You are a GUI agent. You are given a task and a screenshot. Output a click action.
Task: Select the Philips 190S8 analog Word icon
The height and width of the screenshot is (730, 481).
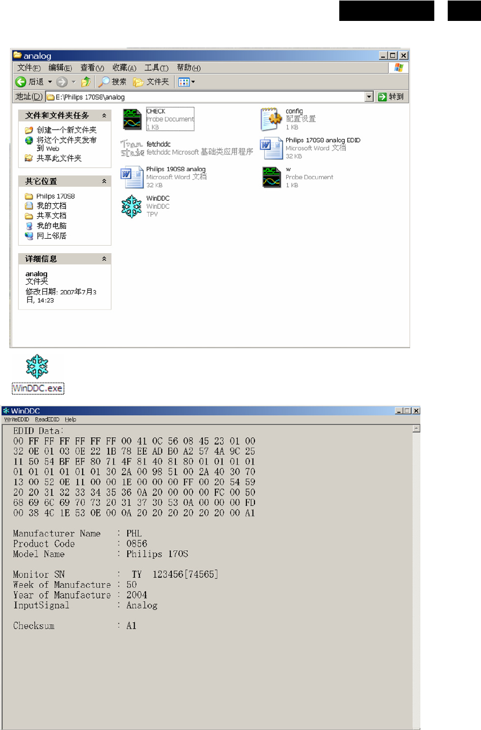pos(132,177)
